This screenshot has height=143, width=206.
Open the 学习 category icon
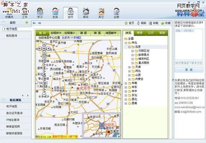click(40, 13)
